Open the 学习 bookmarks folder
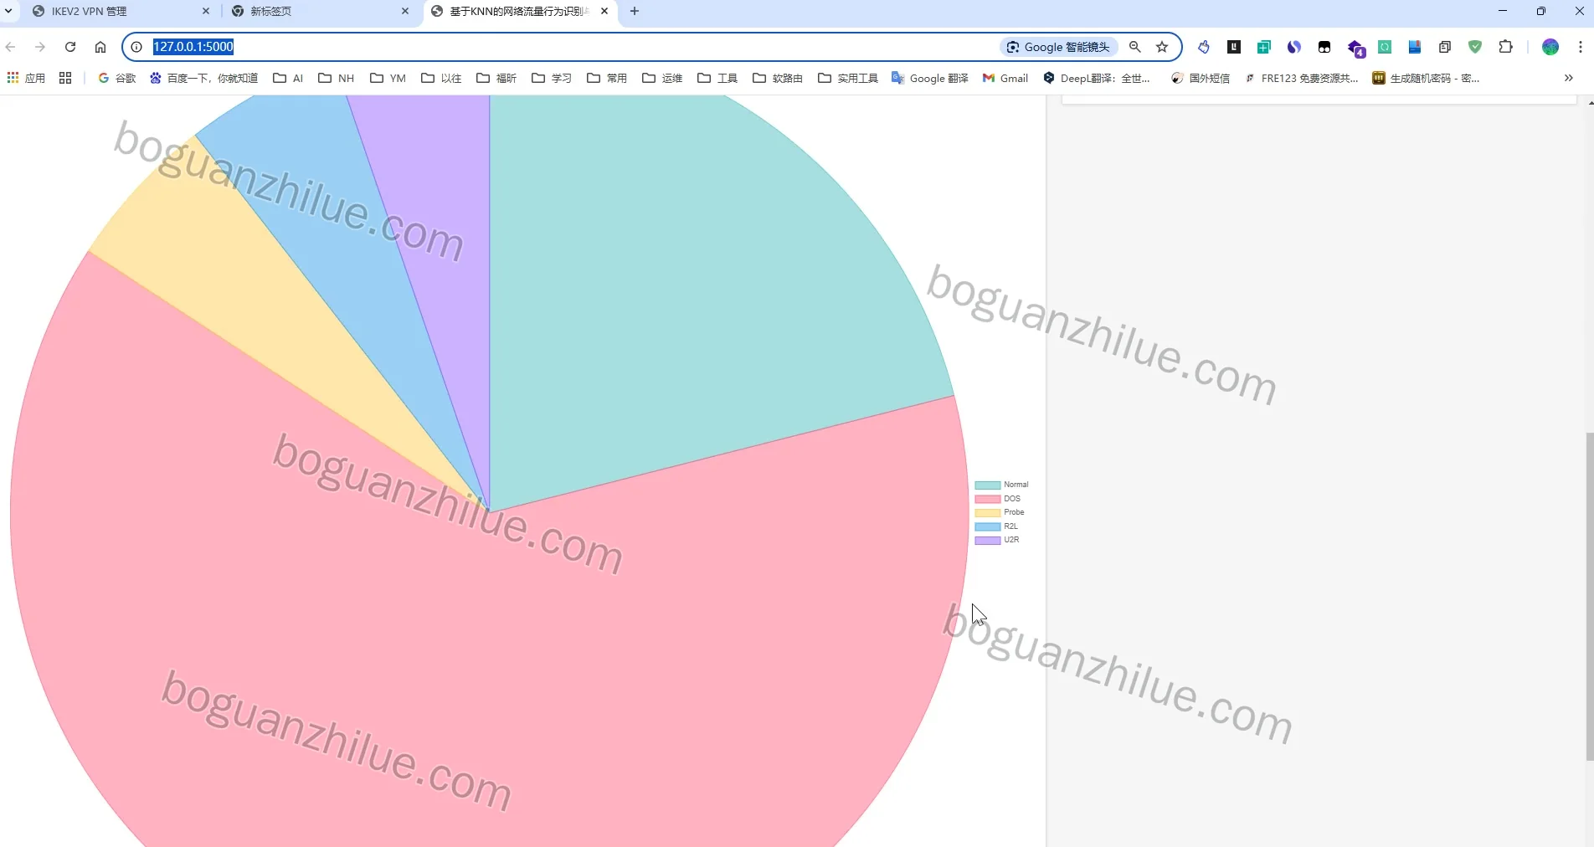Image resolution: width=1594 pixels, height=847 pixels. click(552, 78)
